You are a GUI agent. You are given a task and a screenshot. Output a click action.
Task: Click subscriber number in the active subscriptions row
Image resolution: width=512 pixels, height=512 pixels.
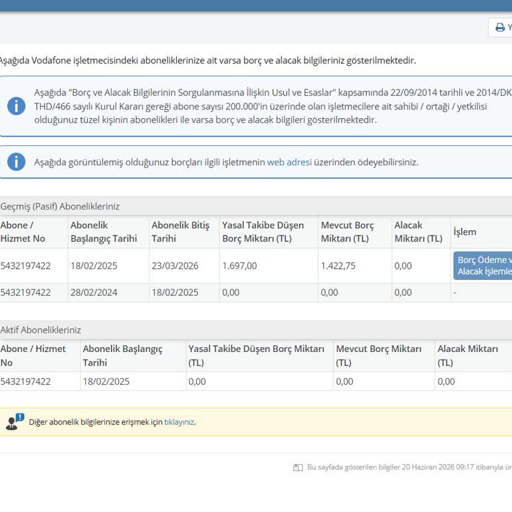pyautogui.click(x=25, y=381)
